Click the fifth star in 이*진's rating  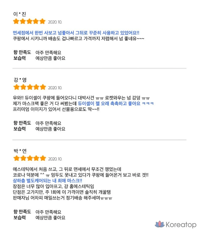click(x=43, y=21)
